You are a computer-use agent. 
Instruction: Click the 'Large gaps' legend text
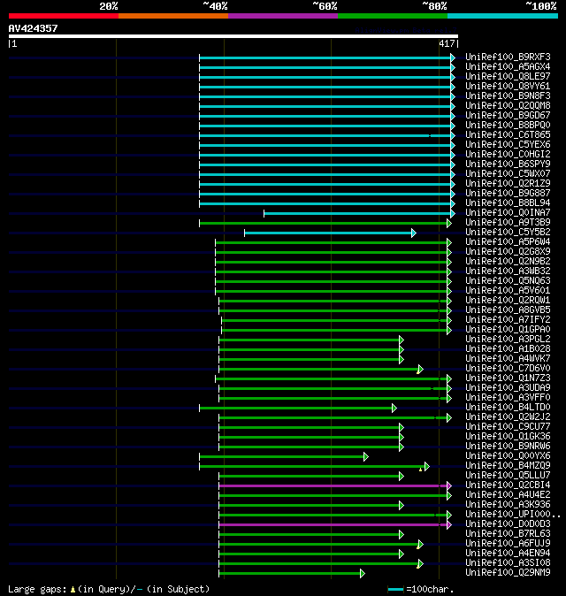37,589
